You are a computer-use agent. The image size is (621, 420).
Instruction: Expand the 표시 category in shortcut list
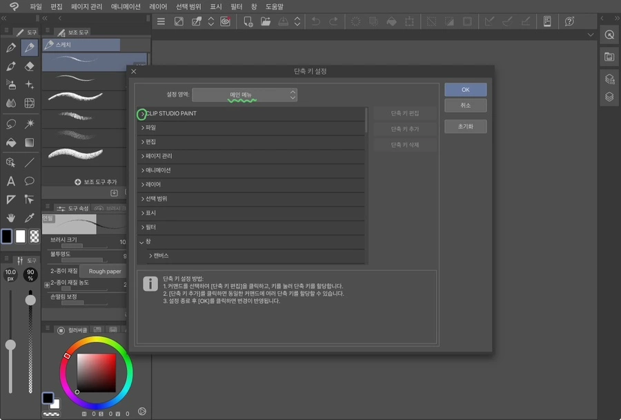tap(143, 213)
